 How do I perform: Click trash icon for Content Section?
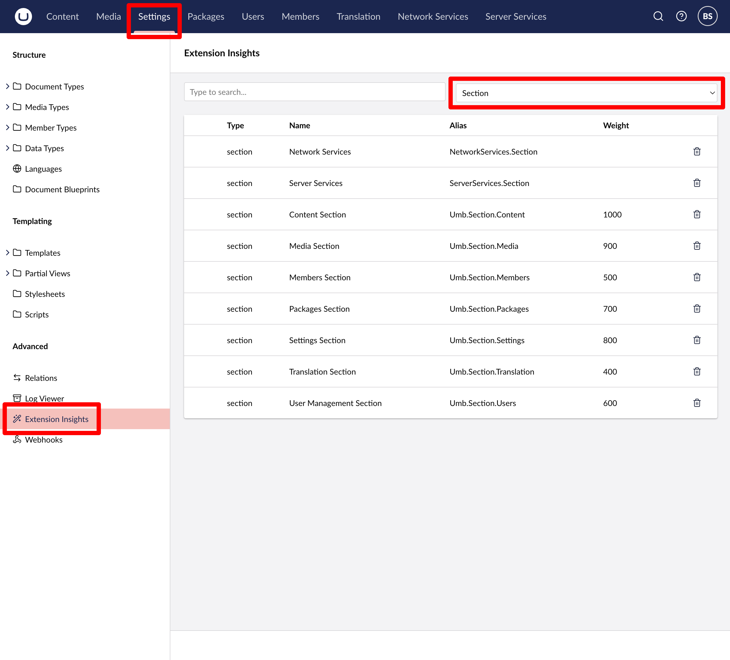click(x=697, y=214)
